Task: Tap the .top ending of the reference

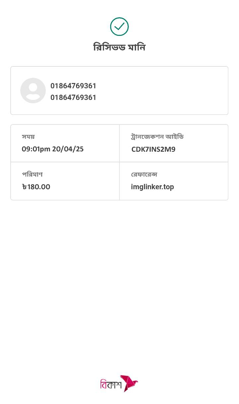Action: [x=168, y=187]
